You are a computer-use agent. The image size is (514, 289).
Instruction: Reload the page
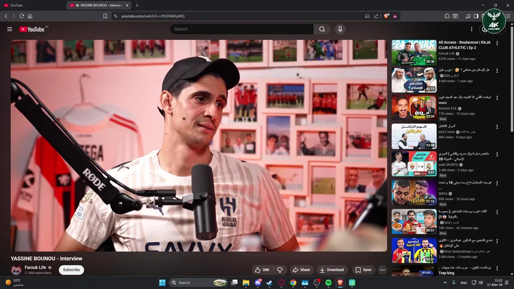tap(22, 16)
